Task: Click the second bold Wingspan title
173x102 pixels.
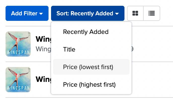Action: coord(43,79)
